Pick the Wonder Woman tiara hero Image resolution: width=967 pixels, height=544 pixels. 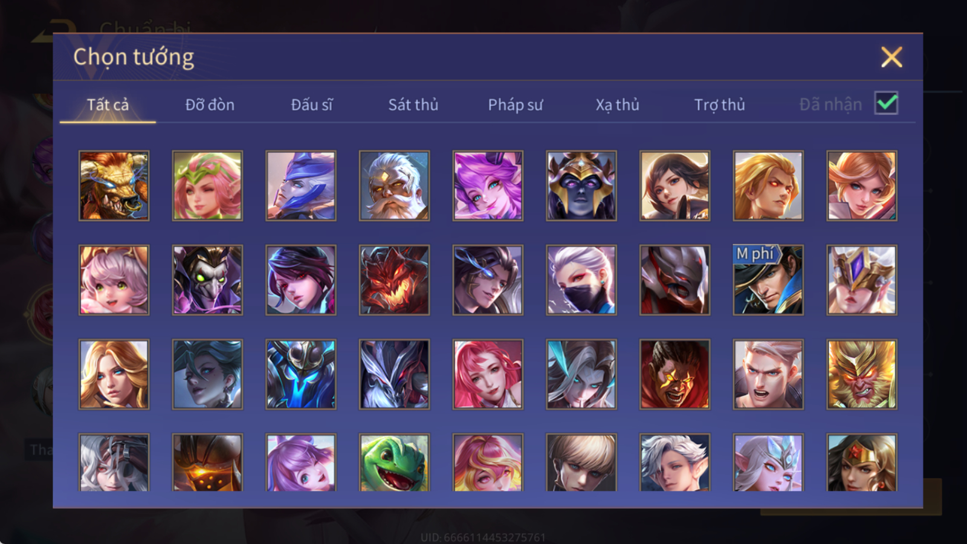862,462
